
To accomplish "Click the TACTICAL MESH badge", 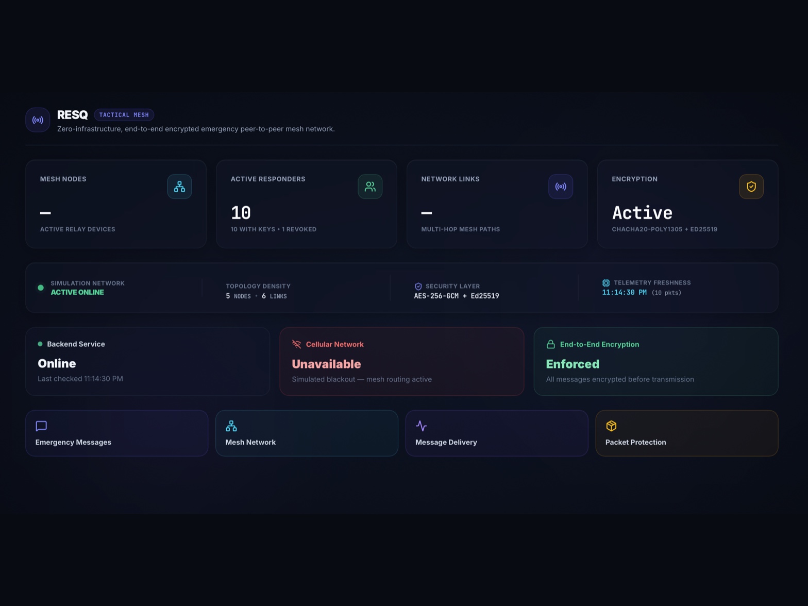I will pyautogui.click(x=124, y=115).
